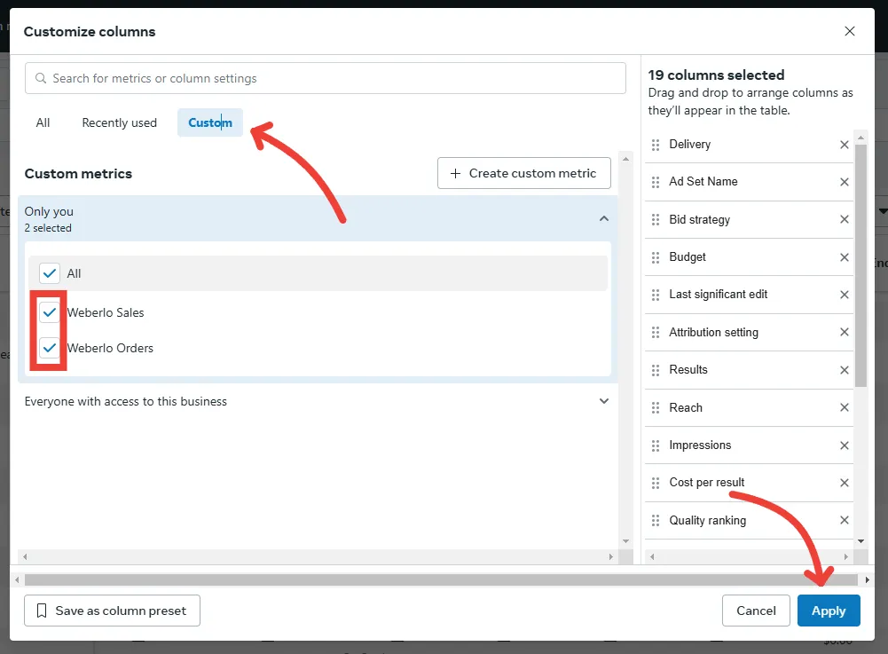Remove the Attribution setting column
The height and width of the screenshot is (654, 888).
[x=844, y=332]
